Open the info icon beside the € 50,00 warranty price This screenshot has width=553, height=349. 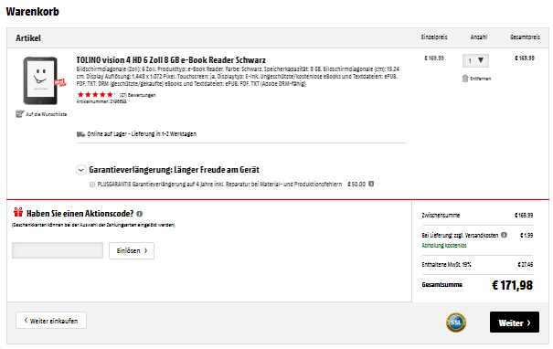coord(371,184)
